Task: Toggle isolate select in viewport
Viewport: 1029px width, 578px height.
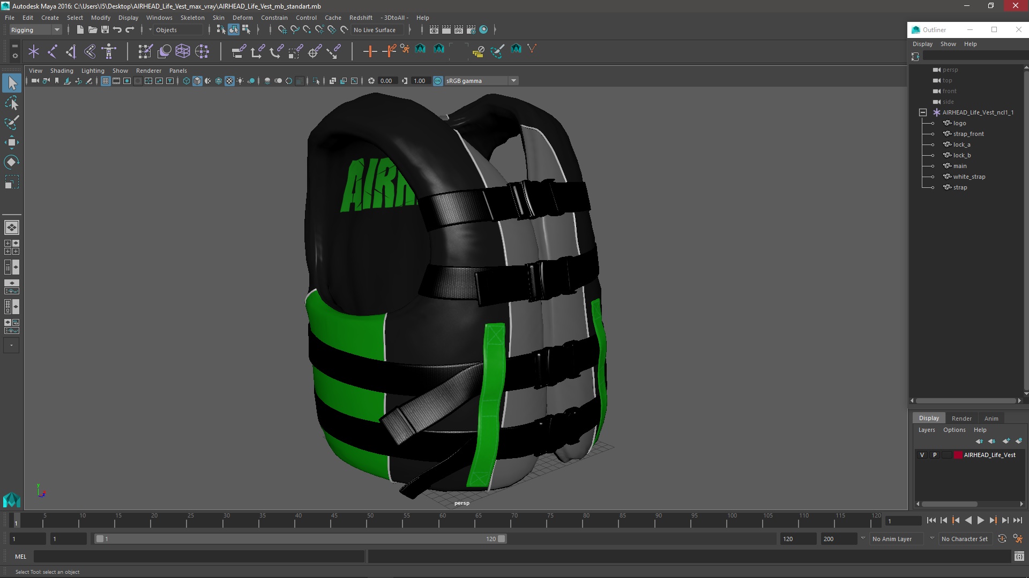Action: [x=316, y=81]
